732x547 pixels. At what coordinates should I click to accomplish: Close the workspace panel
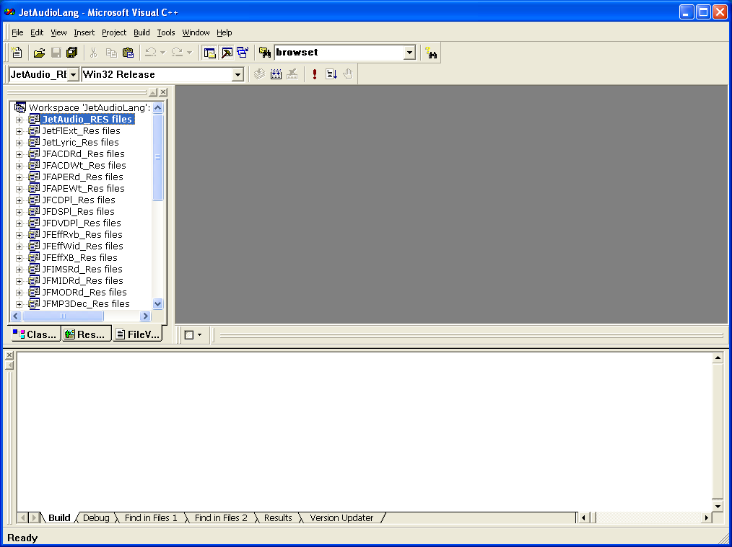coord(163,92)
